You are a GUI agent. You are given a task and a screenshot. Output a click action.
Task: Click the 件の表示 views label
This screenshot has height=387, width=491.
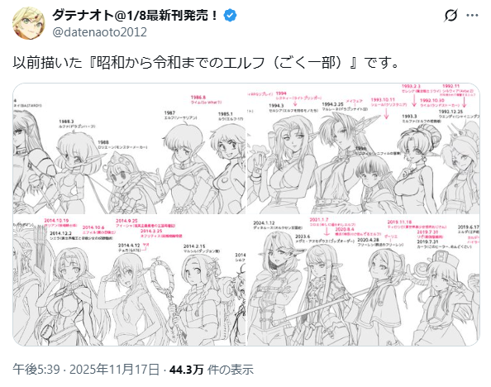coord(231,370)
